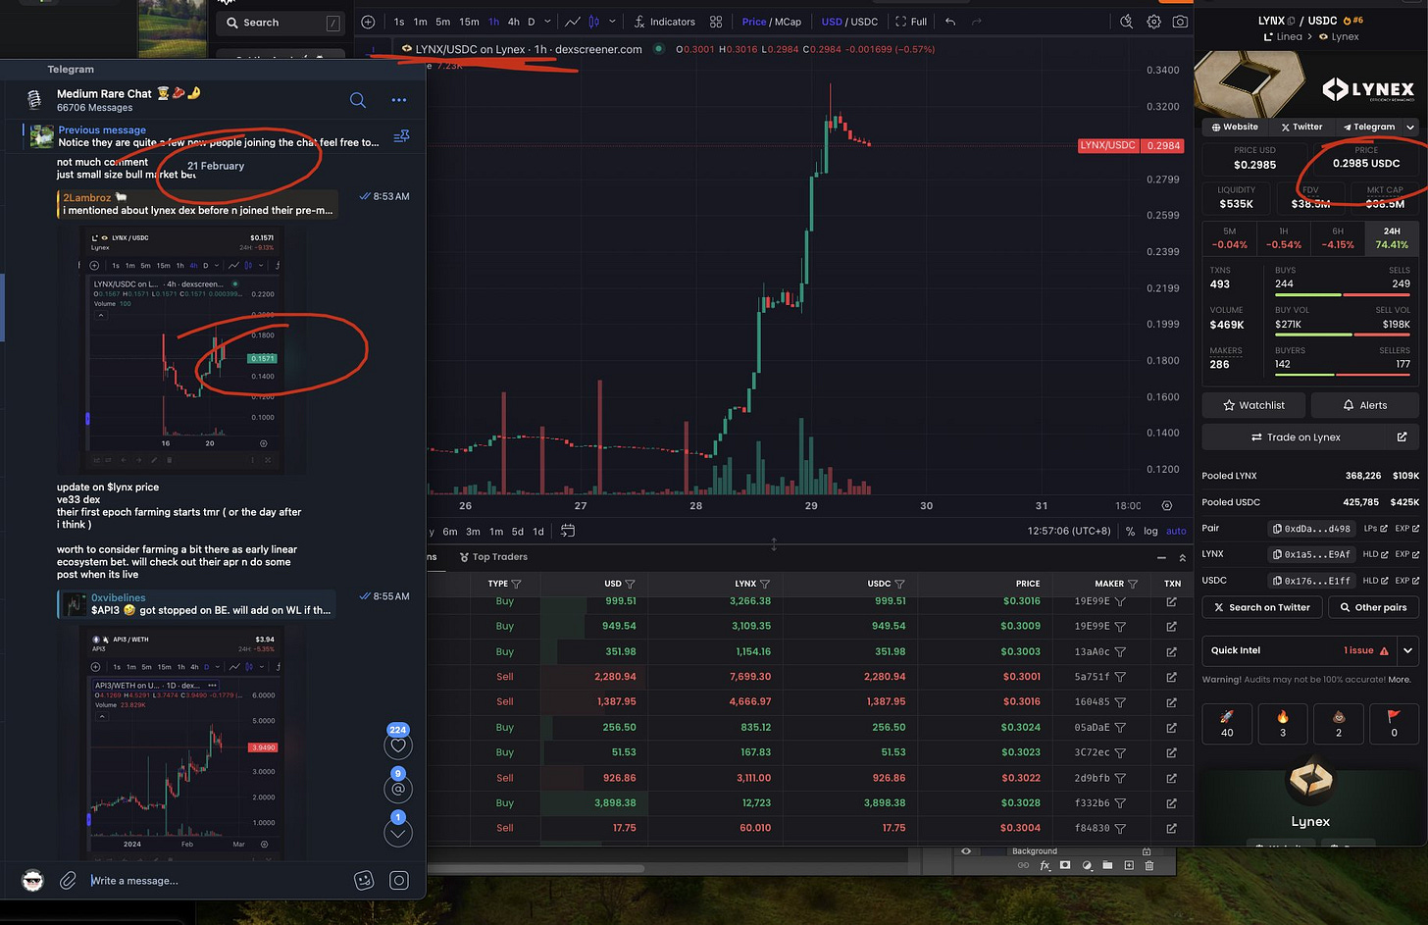Jump to latest Telegram messages down arrow
This screenshot has height=925, width=1428.
coord(397,833)
